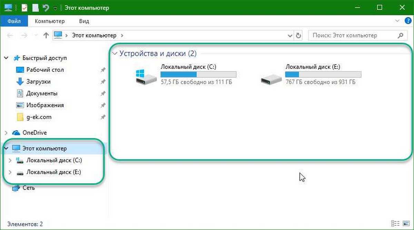414x230 pixels.
Task: Click the Undo icon in title bar
Action: pos(46,7)
